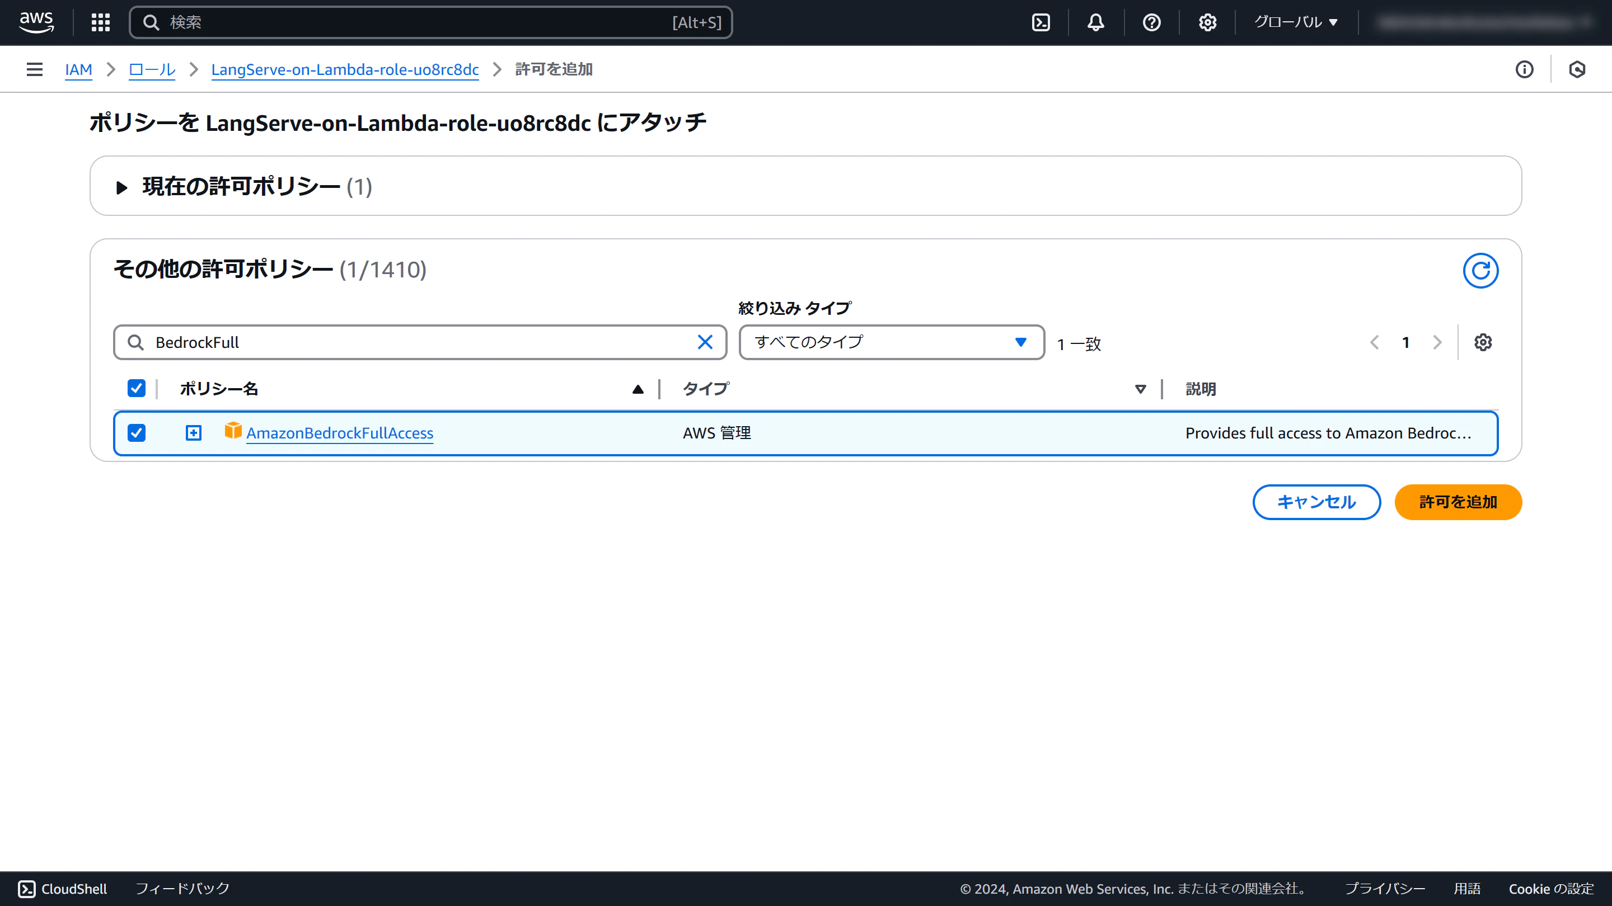The height and width of the screenshot is (906, 1612).
Task: Open the info panel icon
Action: (x=1524, y=69)
